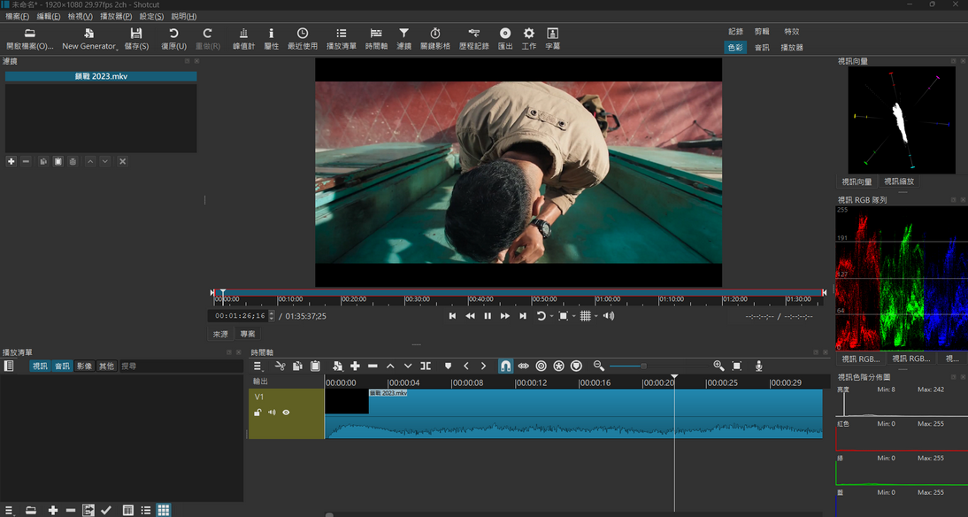
Task: Append clip with timeline plus icon
Action: (355, 367)
